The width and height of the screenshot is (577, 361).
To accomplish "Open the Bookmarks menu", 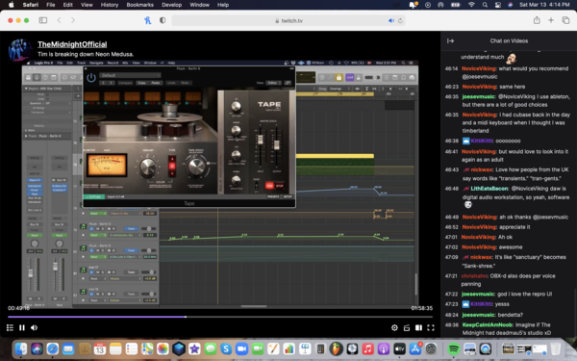I will (x=139, y=5).
